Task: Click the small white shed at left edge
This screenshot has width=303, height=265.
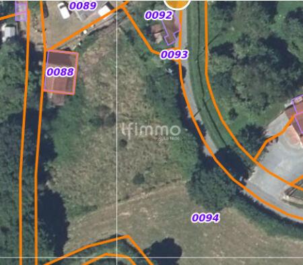Action: pos(9,32)
